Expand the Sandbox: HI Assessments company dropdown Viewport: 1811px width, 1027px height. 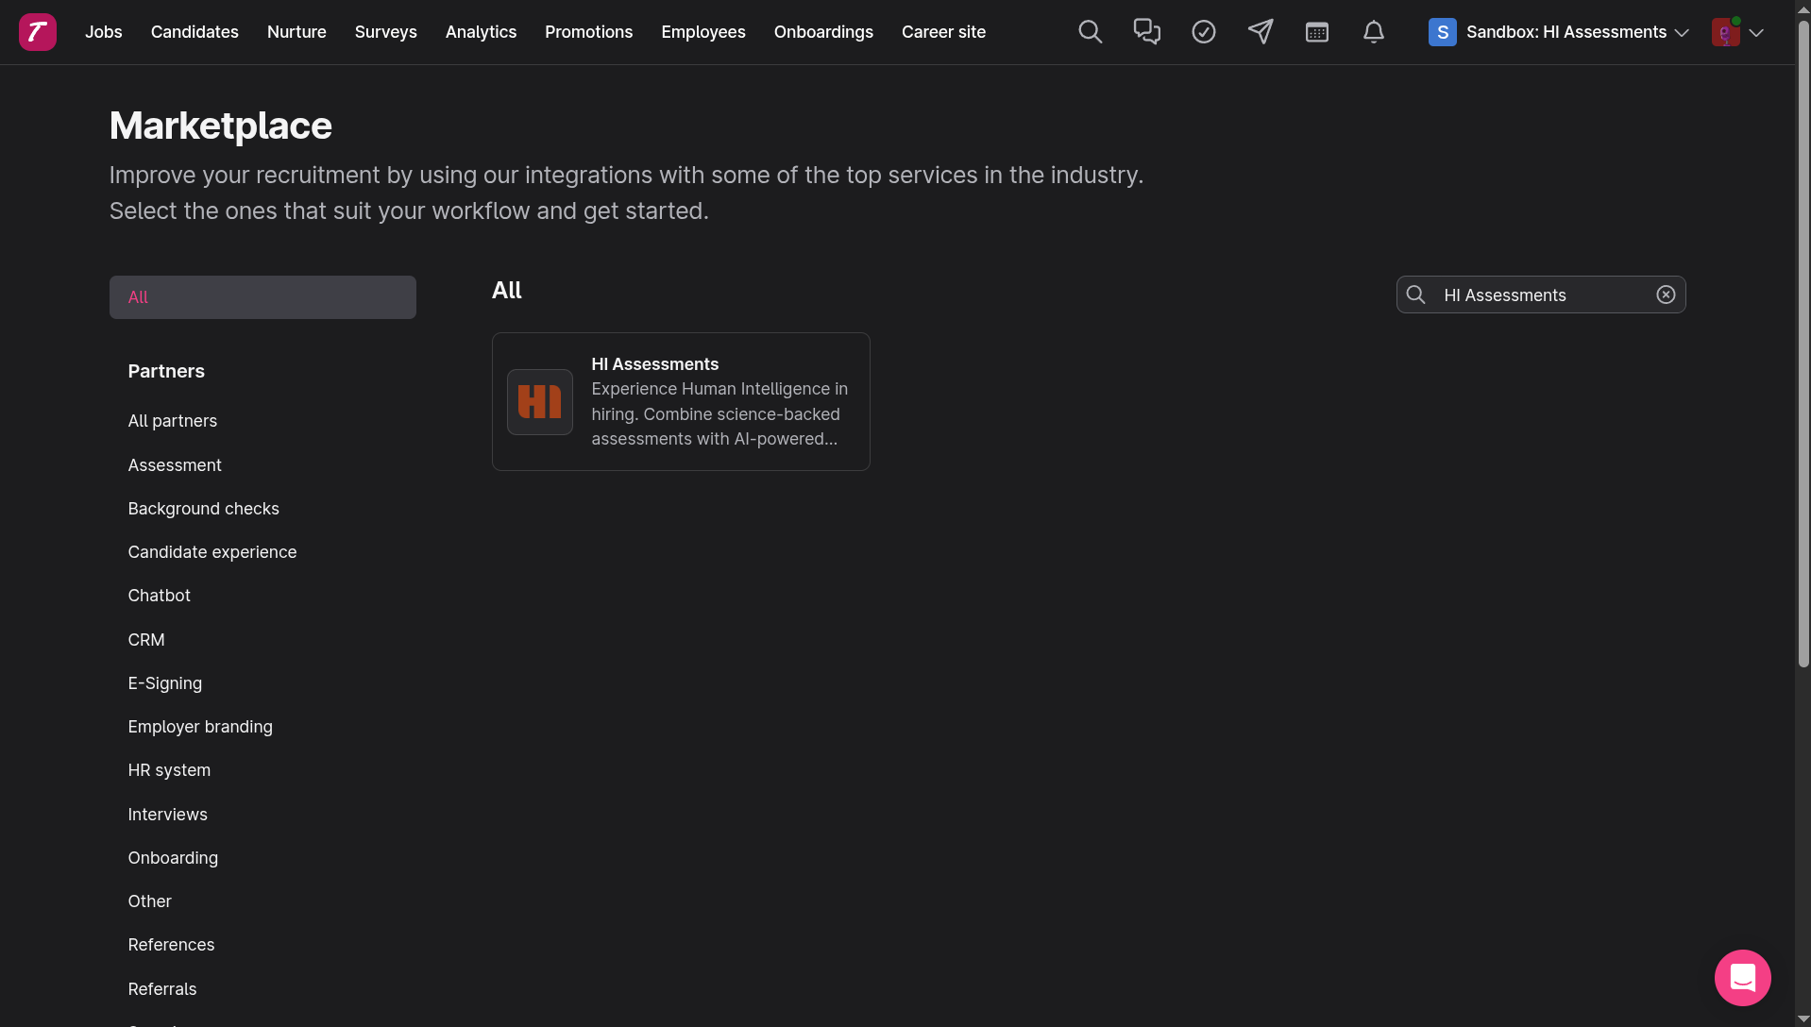(x=1558, y=32)
